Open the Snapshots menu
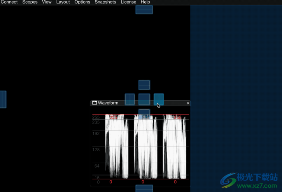This screenshot has width=282, height=192. pos(105,2)
